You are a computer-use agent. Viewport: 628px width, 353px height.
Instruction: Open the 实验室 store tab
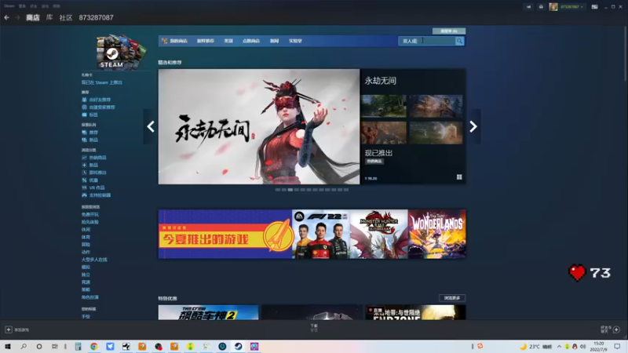296,41
